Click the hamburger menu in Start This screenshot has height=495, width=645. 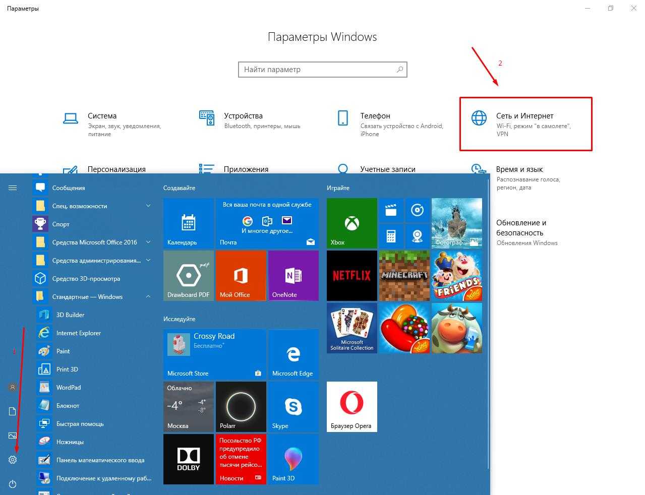coord(13,188)
